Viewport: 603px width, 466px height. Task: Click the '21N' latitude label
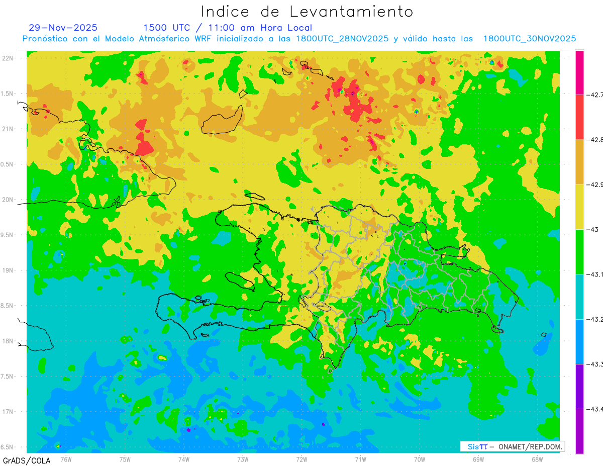point(9,129)
